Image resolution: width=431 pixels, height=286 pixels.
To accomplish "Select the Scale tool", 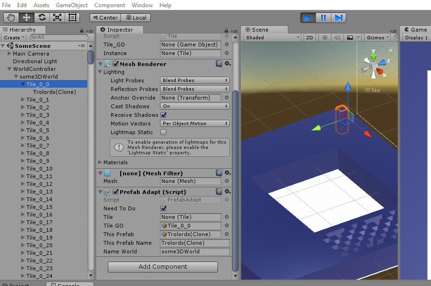I will pos(57,18).
